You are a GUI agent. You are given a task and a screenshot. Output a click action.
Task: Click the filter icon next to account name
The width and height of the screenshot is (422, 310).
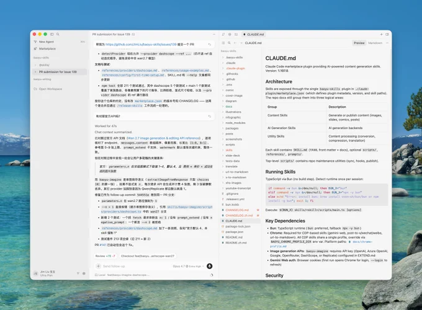pyautogui.click(x=78, y=273)
